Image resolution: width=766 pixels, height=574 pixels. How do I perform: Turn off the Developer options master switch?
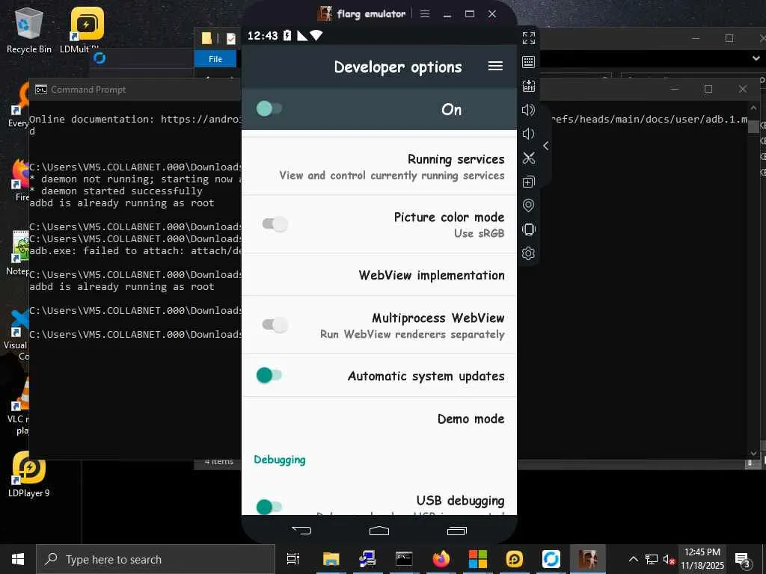pos(269,108)
